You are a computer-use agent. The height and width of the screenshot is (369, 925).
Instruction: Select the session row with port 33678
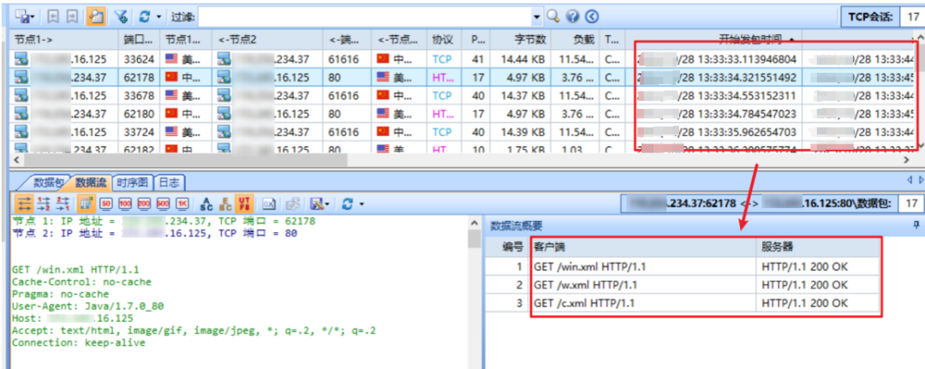pyautogui.click(x=462, y=96)
